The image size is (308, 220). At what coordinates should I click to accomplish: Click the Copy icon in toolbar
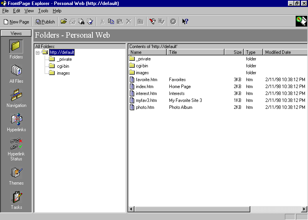click(111, 22)
